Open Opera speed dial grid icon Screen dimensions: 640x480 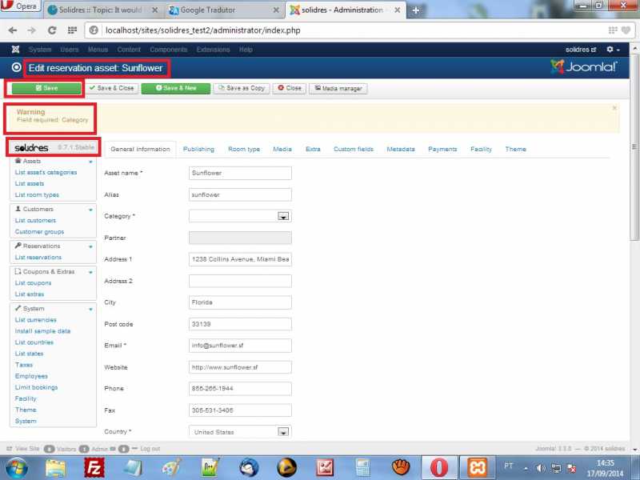pyautogui.click(x=73, y=30)
